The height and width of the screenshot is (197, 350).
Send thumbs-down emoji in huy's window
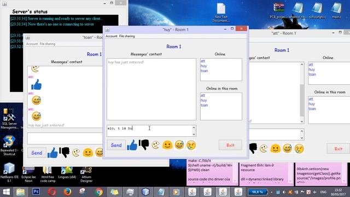[144, 144]
